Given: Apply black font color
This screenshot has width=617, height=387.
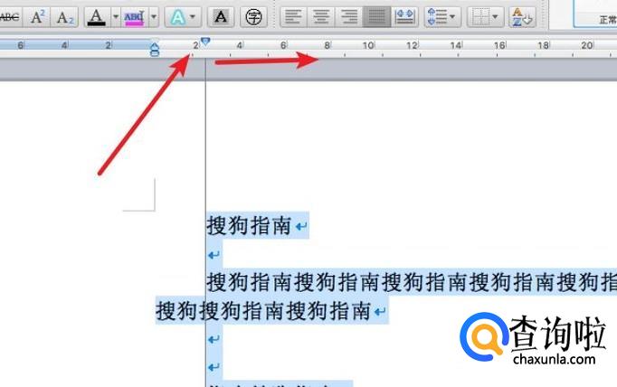Looking at the screenshot, I should pos(97,17).
